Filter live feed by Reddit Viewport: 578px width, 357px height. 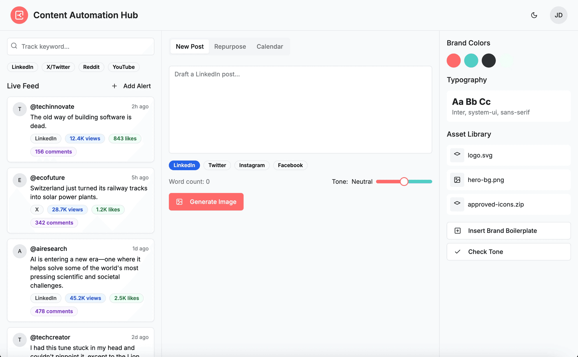click(x=91, y=67)
